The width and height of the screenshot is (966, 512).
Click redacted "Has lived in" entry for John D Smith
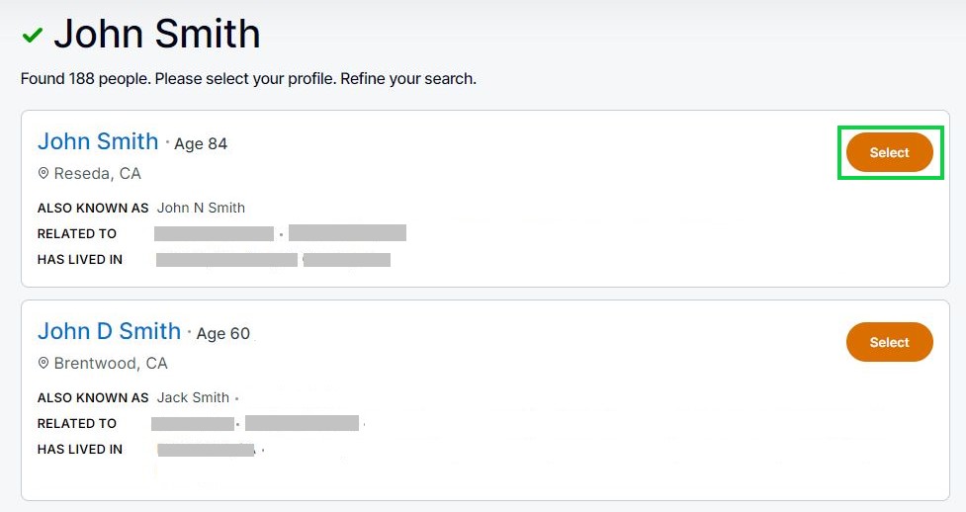pyautogui.click(x=206, y=450)
